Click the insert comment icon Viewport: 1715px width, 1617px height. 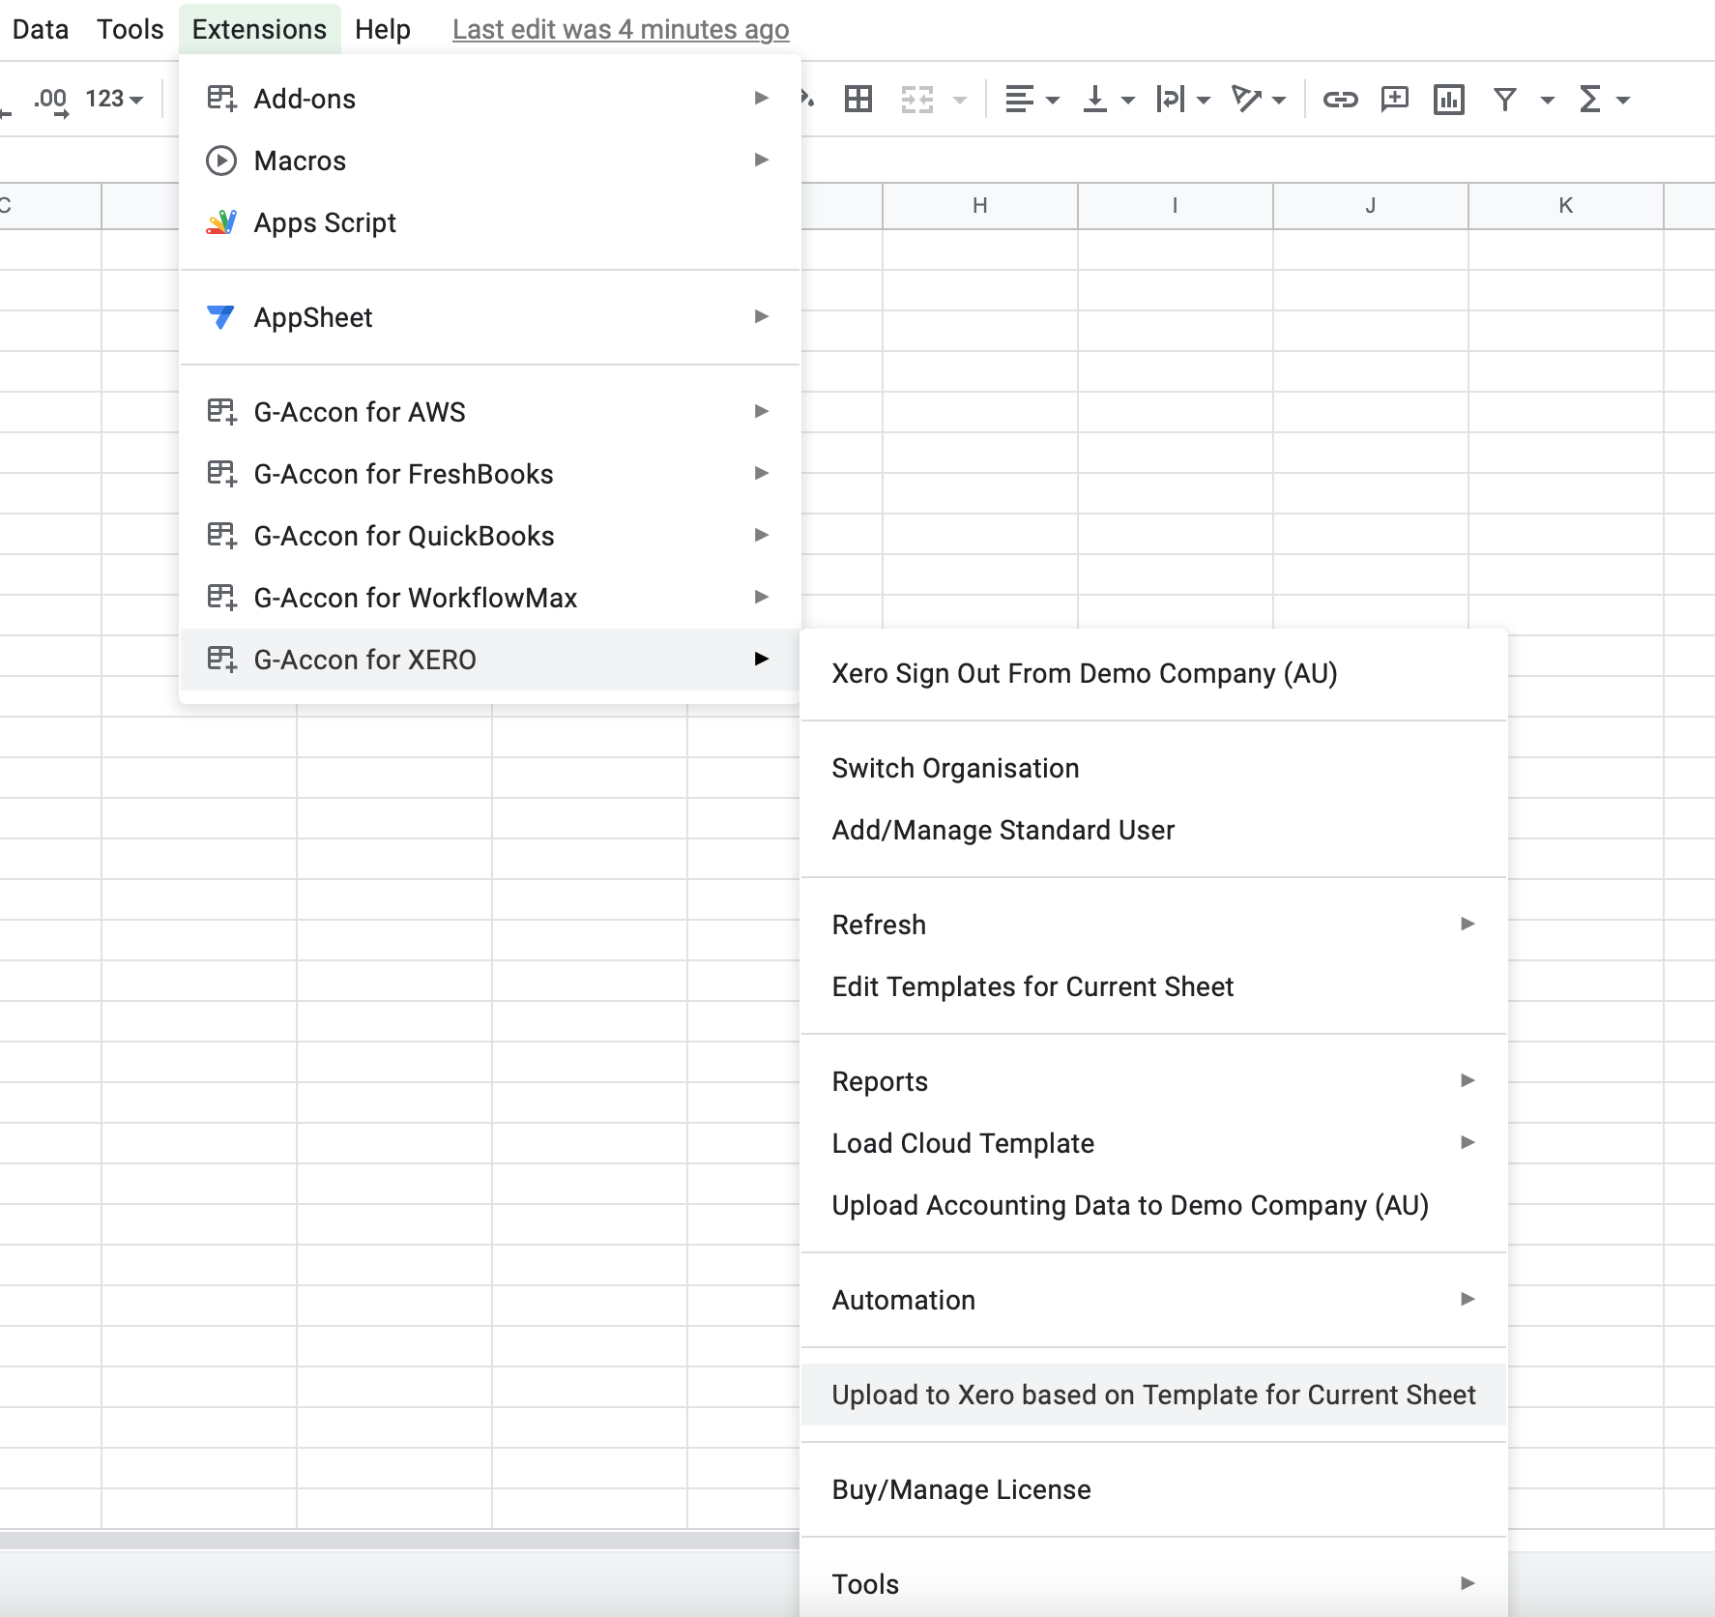(1394, 99)
